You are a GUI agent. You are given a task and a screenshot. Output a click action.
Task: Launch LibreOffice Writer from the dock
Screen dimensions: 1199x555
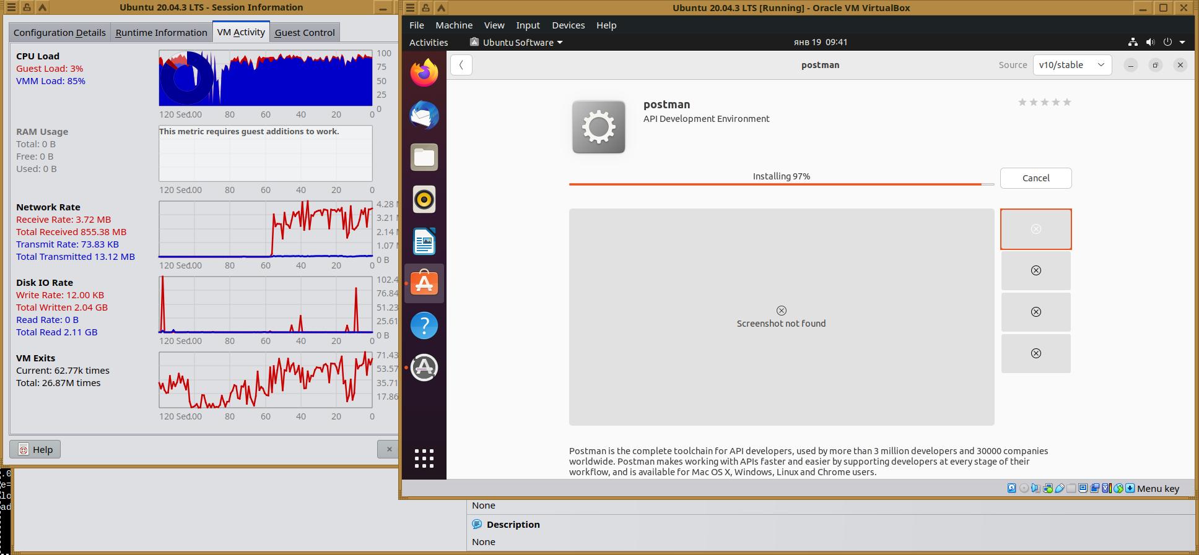coord(424,241)
